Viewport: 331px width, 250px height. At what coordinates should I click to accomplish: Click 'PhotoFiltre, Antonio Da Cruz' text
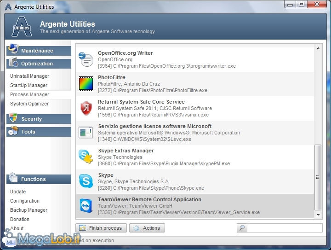(x=129, y=84)
